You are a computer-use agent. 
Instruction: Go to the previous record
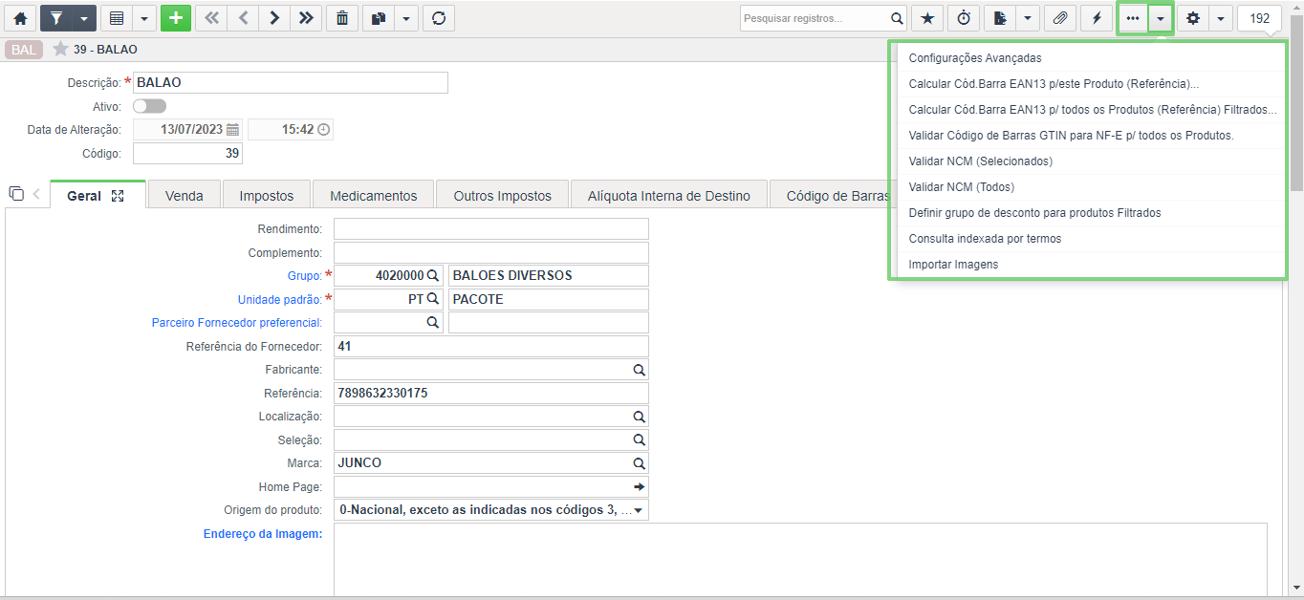(x=243, y=18)
